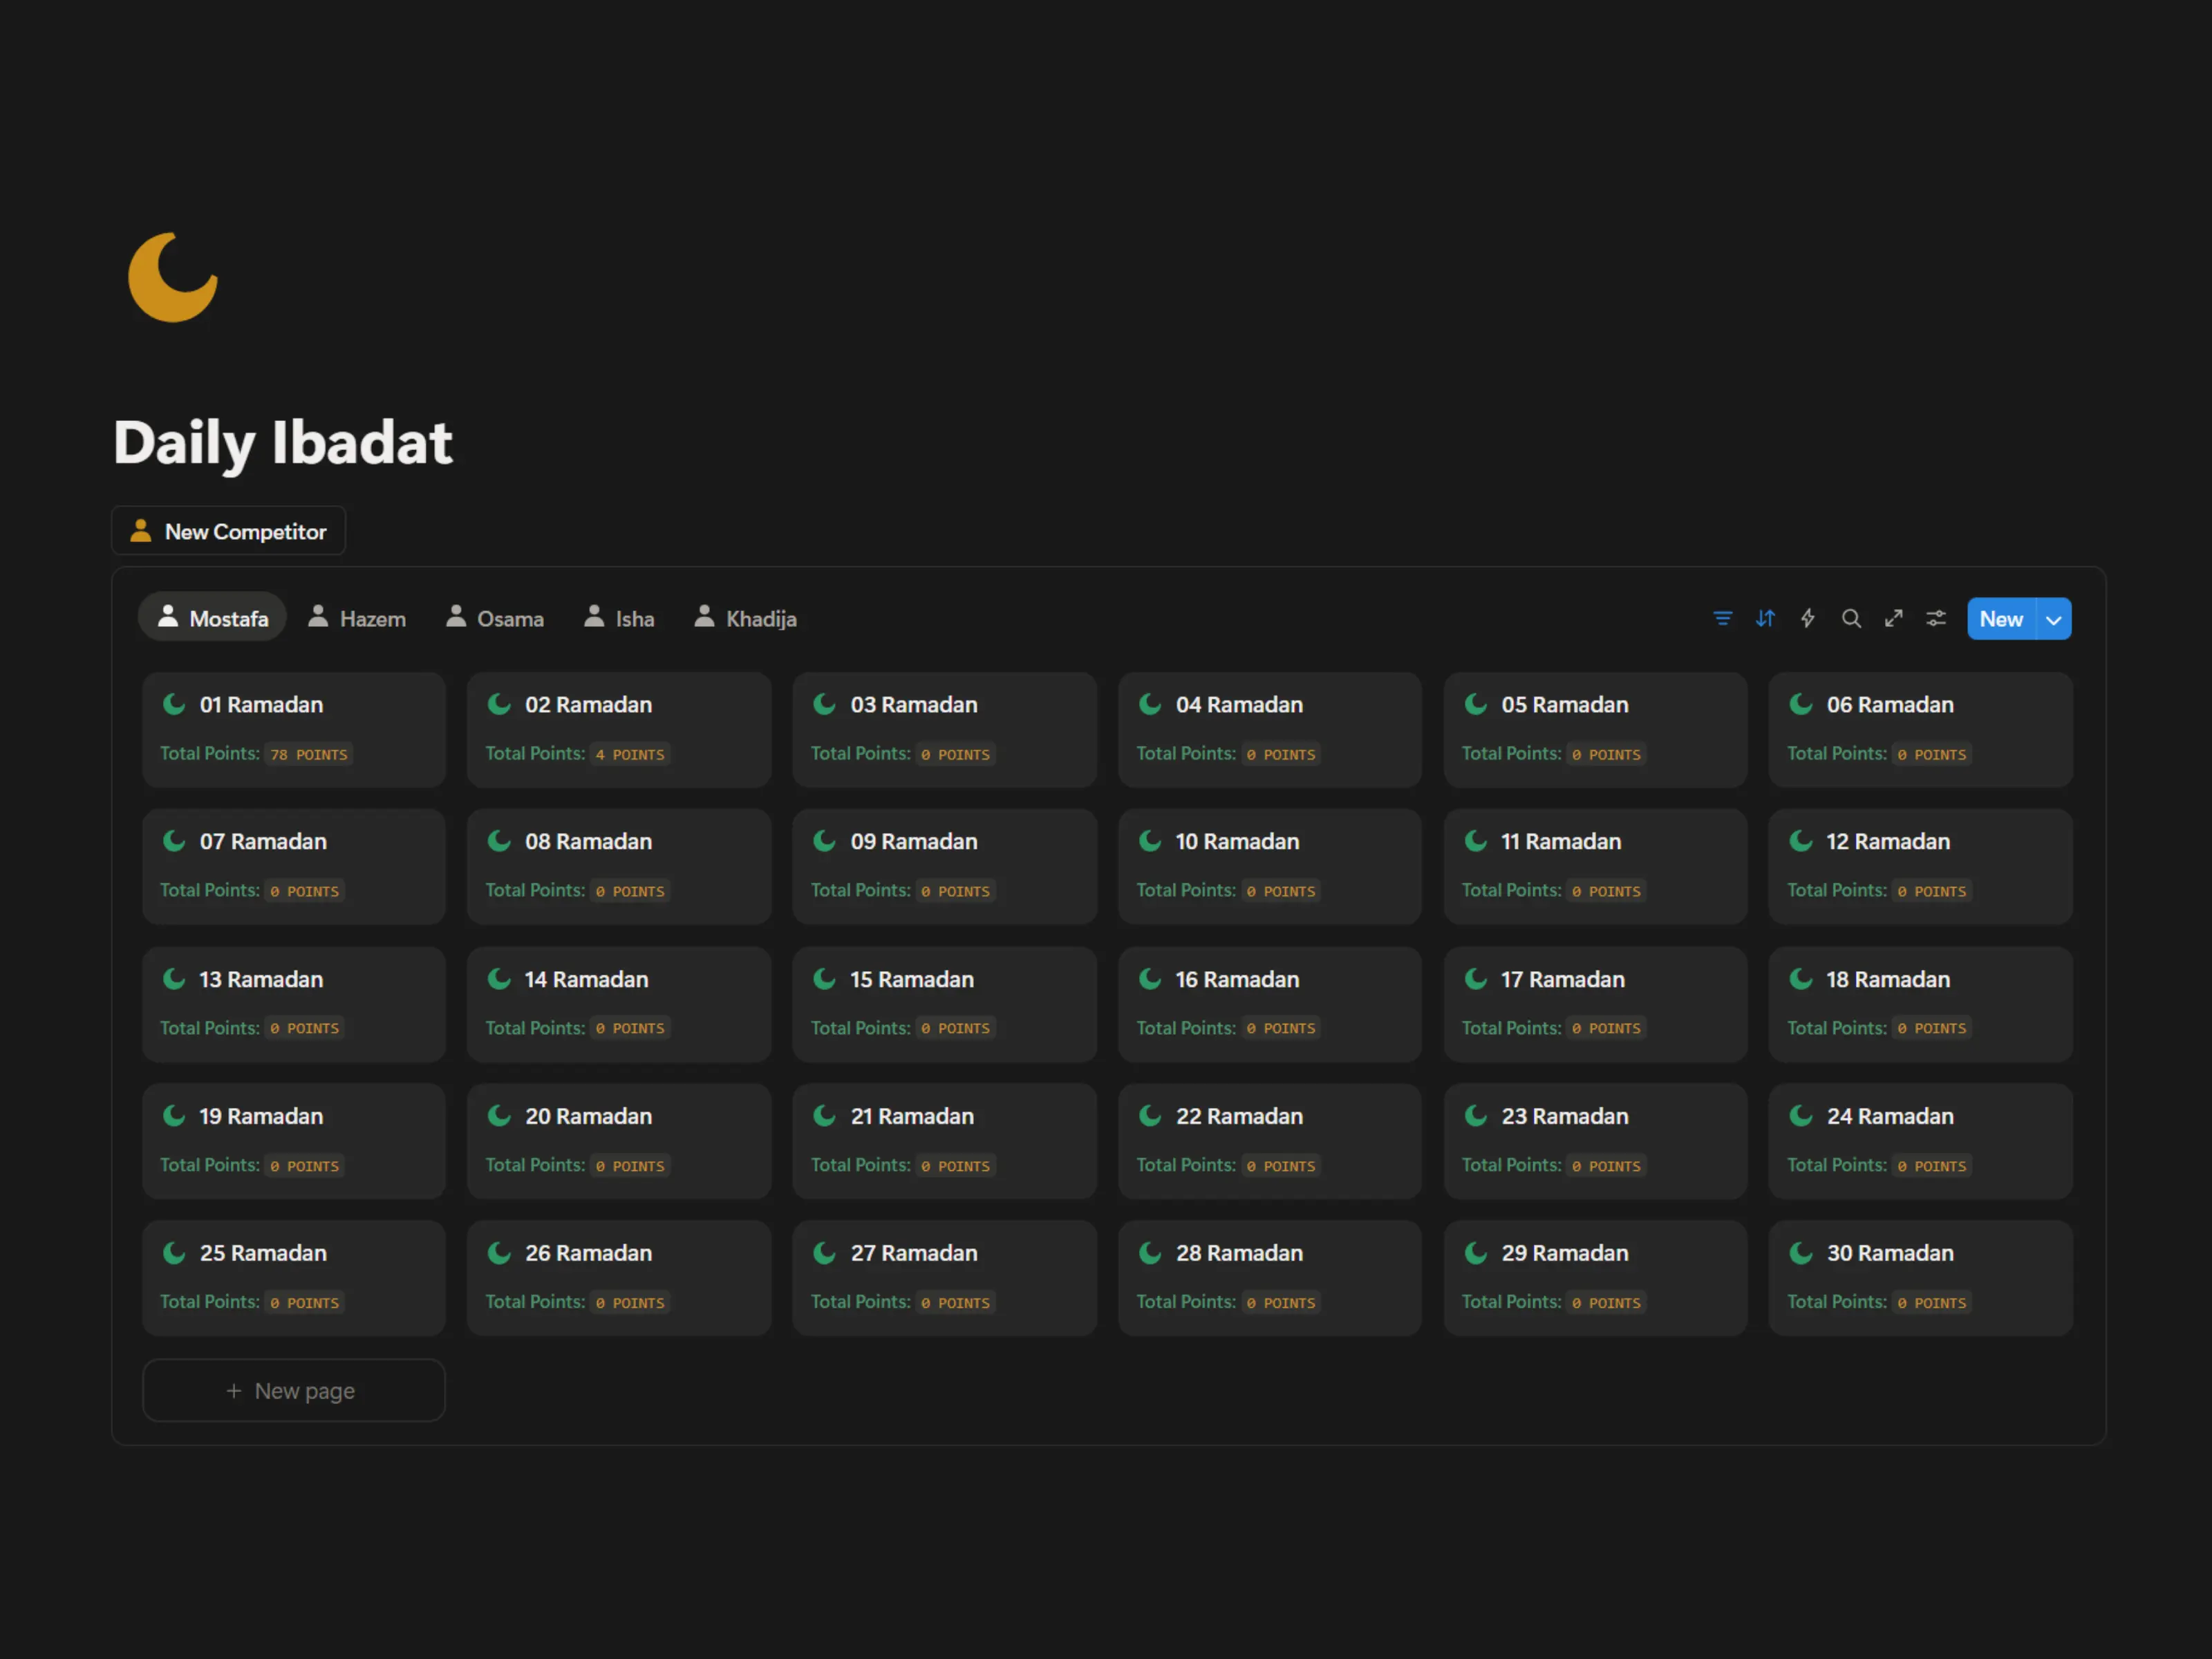Switch to the Osama tab
2212x1659 pixels.
pos(495,619)
